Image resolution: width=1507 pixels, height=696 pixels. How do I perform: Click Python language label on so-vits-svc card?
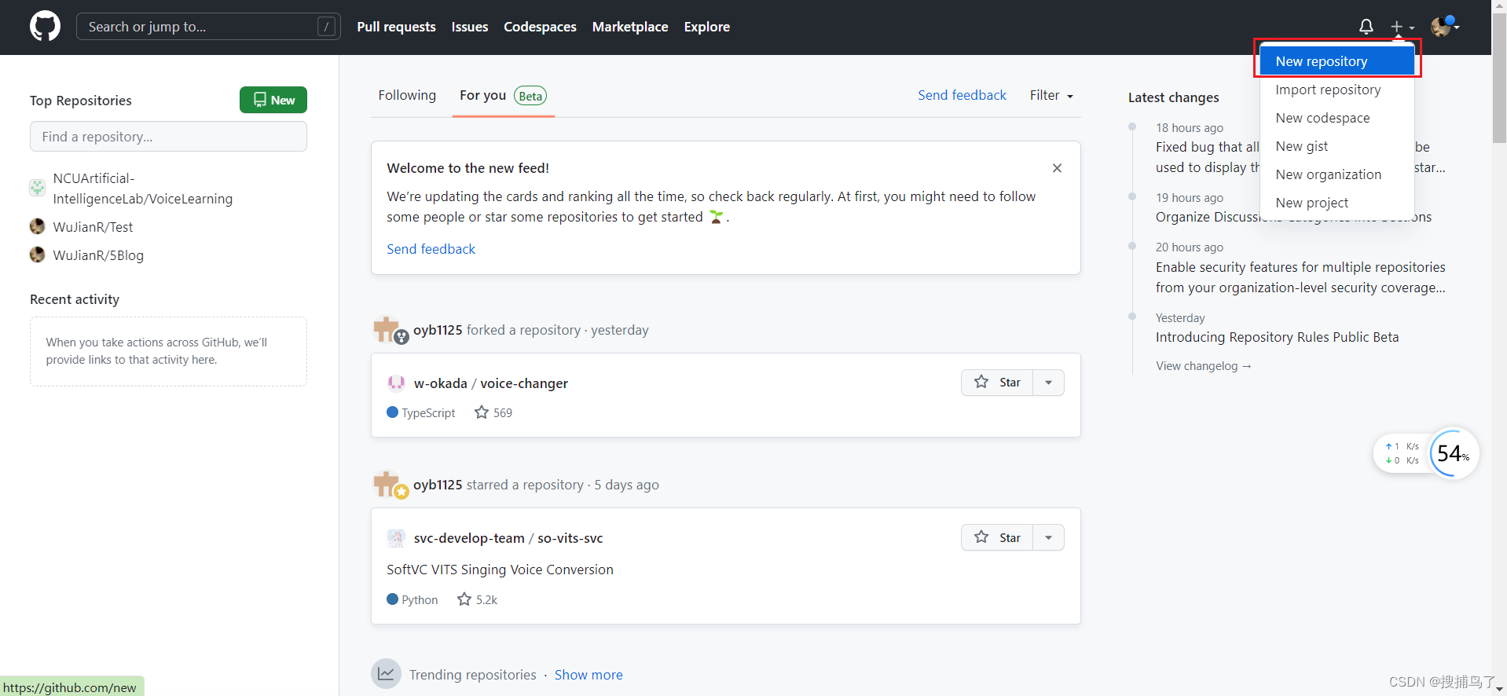(x=412, y=599)
